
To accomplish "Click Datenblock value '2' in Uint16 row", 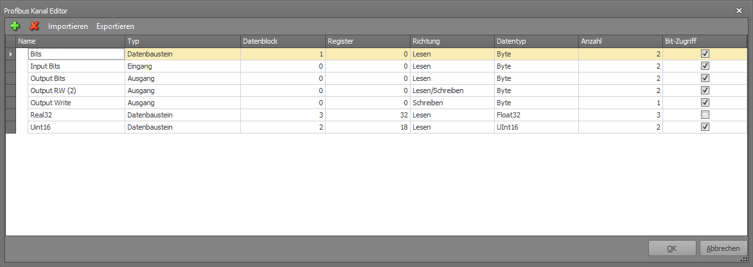I will (x=283, y=127).
